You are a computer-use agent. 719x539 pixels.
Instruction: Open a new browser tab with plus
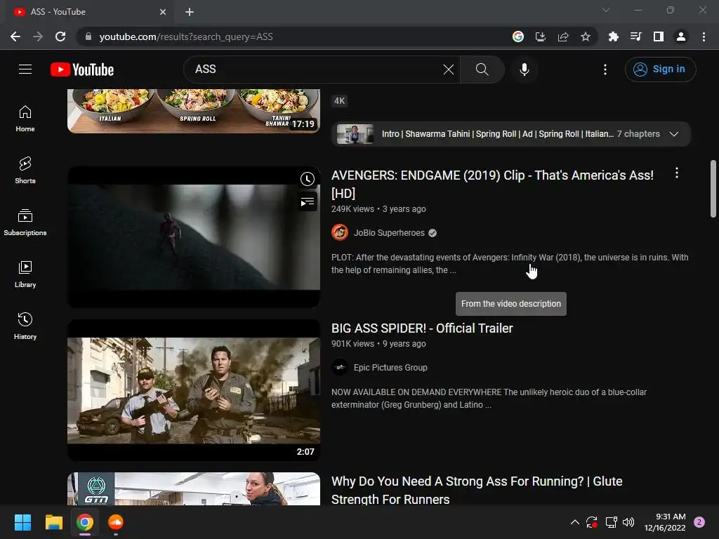pos(190,12)
